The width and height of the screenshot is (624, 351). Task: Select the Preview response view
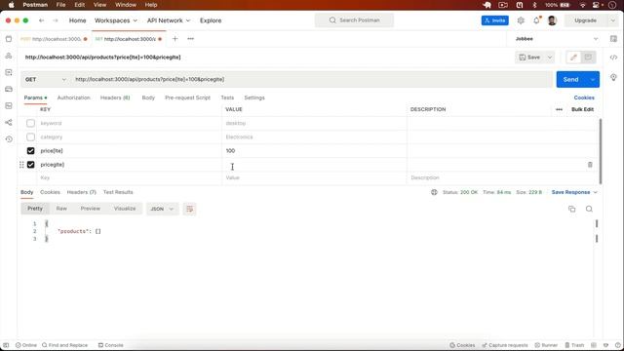pos(91,209)
